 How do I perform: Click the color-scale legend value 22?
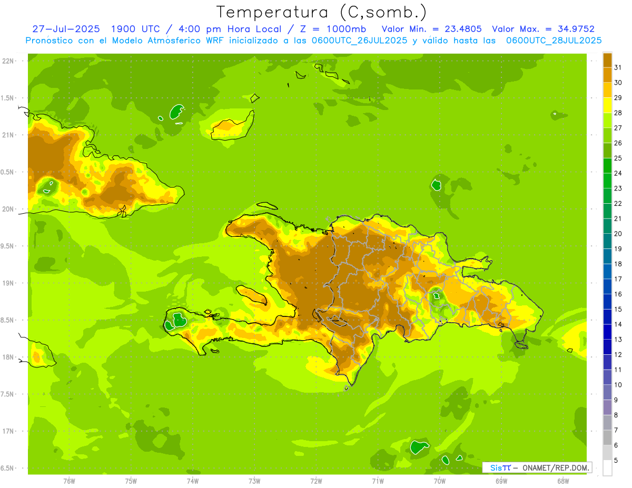(x=618, y=203)
